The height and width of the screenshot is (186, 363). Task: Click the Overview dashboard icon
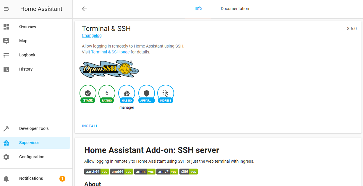[x=6, y=27]
